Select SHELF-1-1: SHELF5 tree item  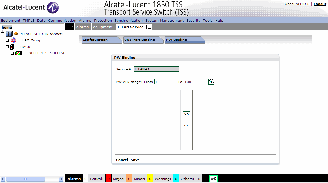(x=46, y=53)
